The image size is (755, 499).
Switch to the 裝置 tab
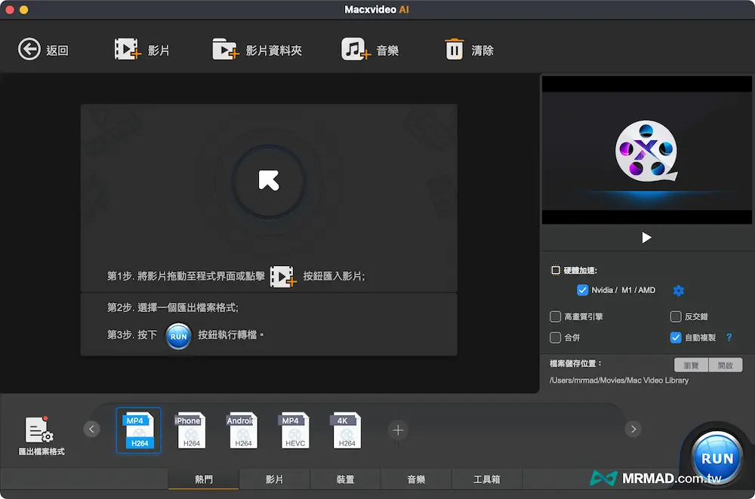tap(345, 479)
